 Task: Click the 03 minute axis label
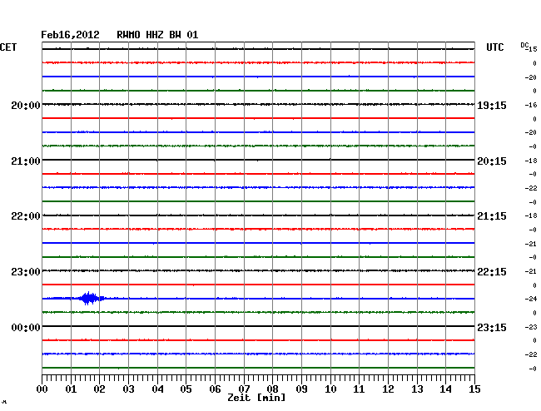pos(128,389)
